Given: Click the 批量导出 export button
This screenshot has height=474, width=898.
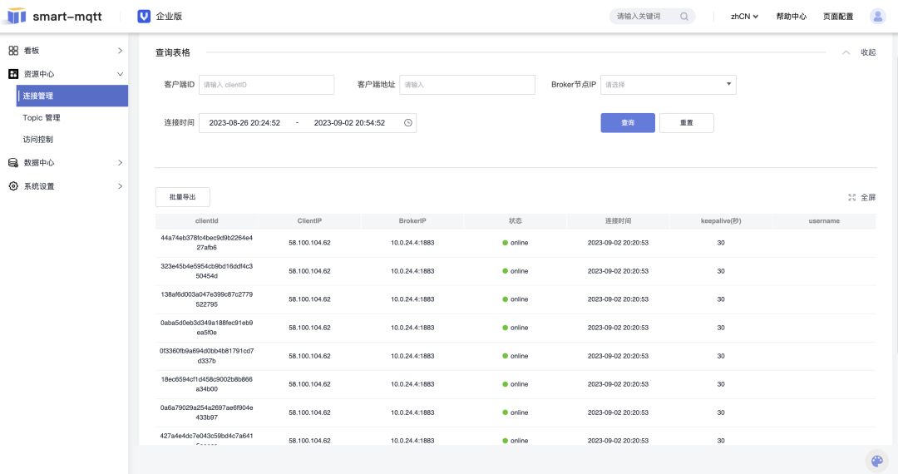Looking at the screenshot, I should [182, 197].
